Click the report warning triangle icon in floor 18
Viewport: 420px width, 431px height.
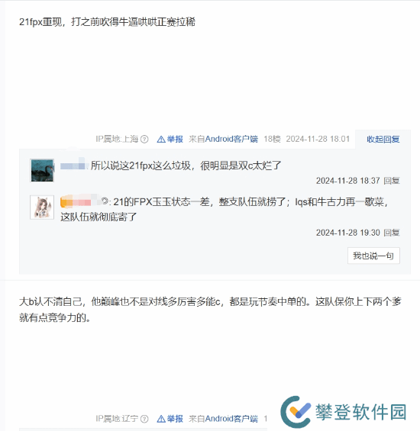pos(161,140)
